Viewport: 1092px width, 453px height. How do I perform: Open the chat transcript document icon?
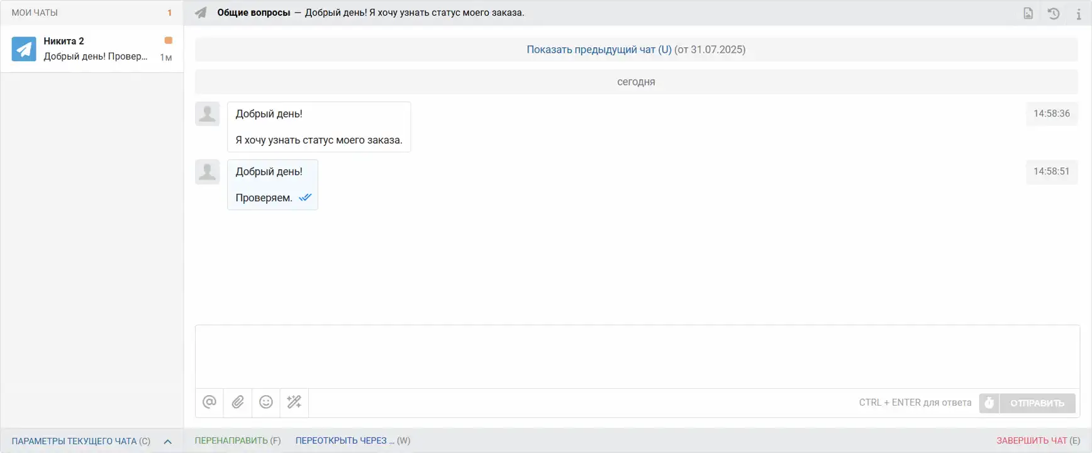(1028, 13)
